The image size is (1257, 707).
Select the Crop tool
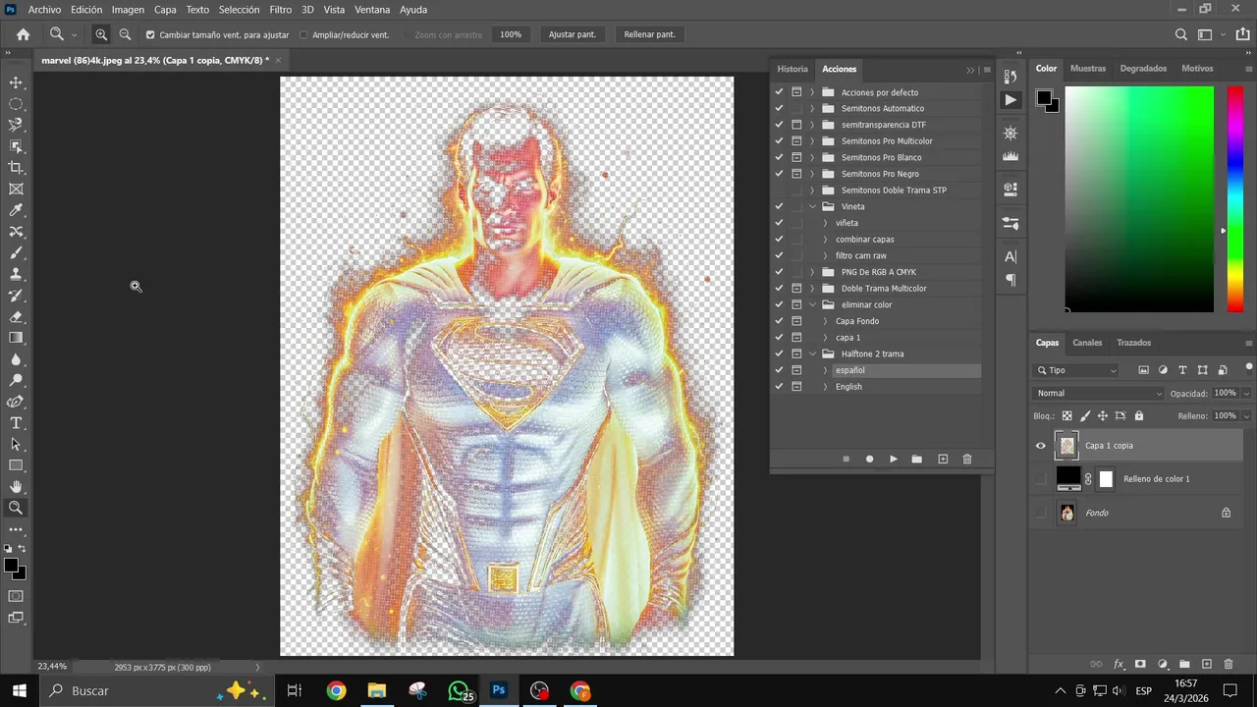point(16,168)
